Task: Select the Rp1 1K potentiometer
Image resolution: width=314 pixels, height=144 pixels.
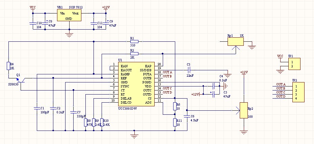Action: 236,42
